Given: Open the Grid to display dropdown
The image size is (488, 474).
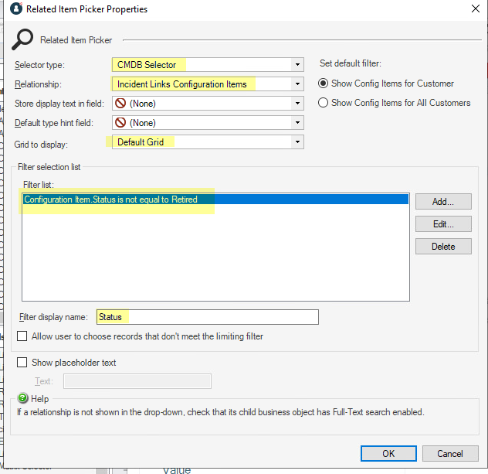Looking at the screenshot, I should [297, 142].
